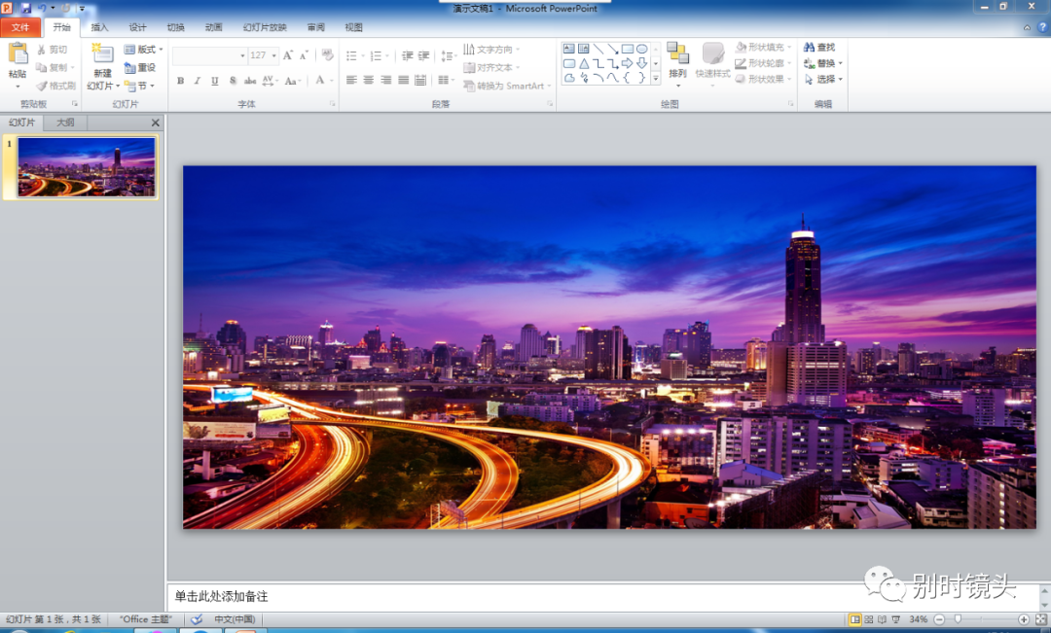Click the Help question mark icon
Screen dimensions: 1051x633
1042,27
